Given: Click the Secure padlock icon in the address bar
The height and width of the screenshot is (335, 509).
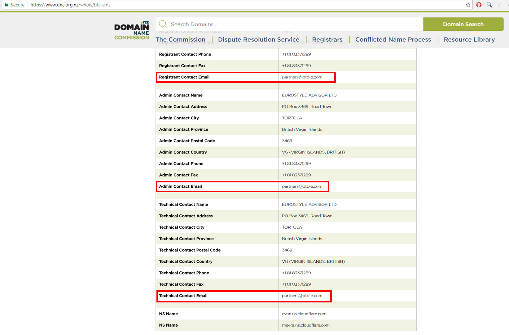Looking at the screenshot, I should (x=6, y=5).
